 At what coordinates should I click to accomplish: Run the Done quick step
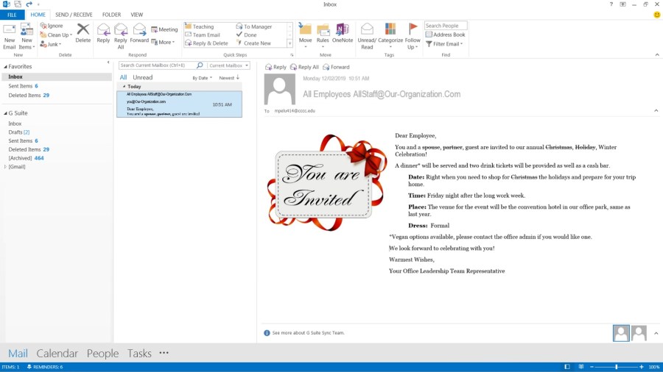247,35
